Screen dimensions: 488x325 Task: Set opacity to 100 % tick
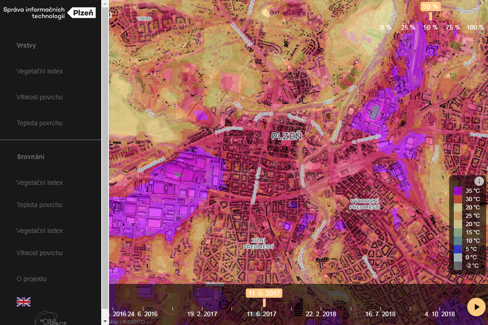[x=475, y=27]
